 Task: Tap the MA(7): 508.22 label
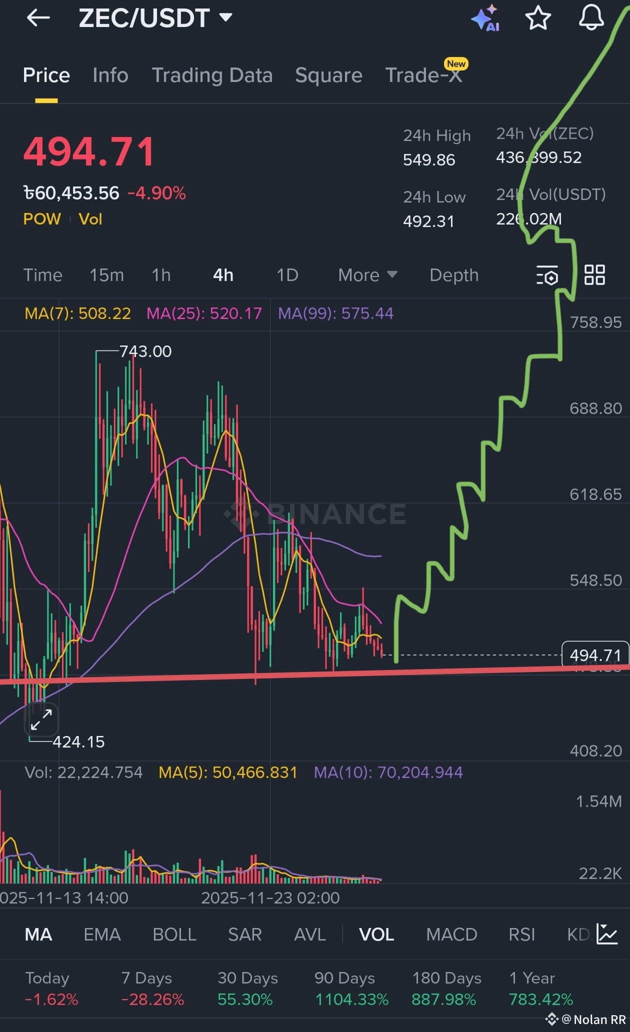[x=77, y=313]
